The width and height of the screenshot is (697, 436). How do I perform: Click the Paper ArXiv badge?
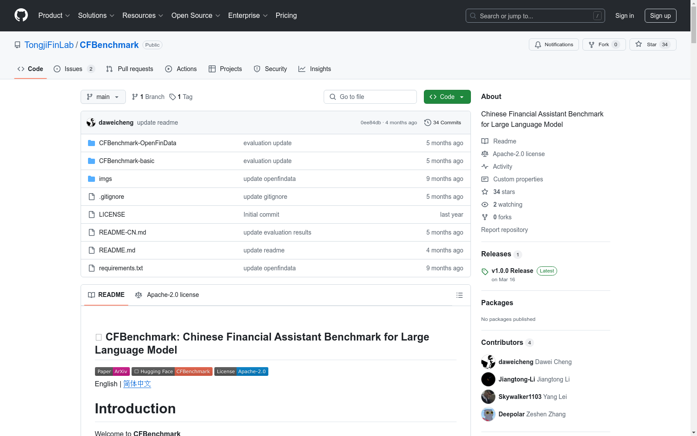(x=112, y=371)
